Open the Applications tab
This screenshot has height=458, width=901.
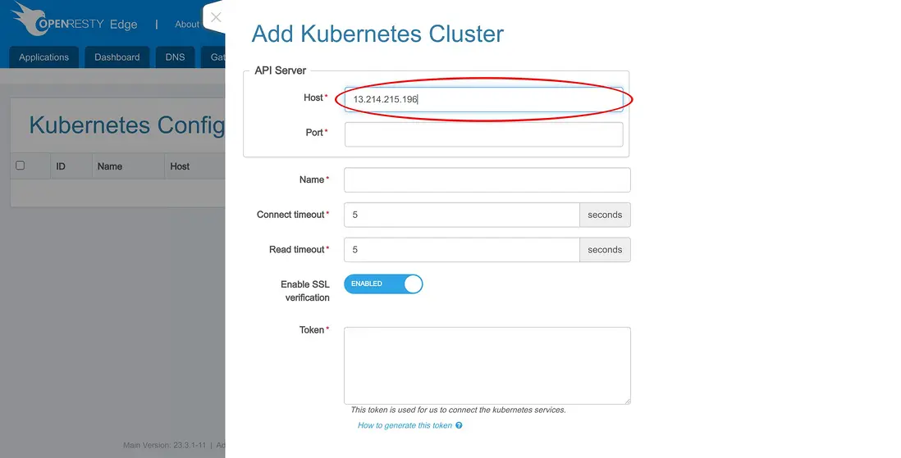tap(44, 57)
